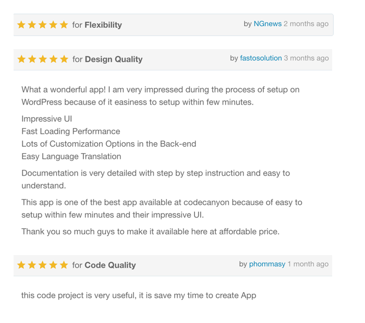Visit the fastosolution author link
The image size is (365, 323).
click(x=261, y=59)
